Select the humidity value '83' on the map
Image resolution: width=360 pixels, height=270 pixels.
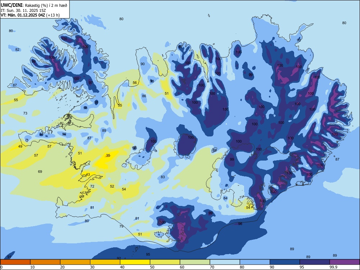pos(163,177)
